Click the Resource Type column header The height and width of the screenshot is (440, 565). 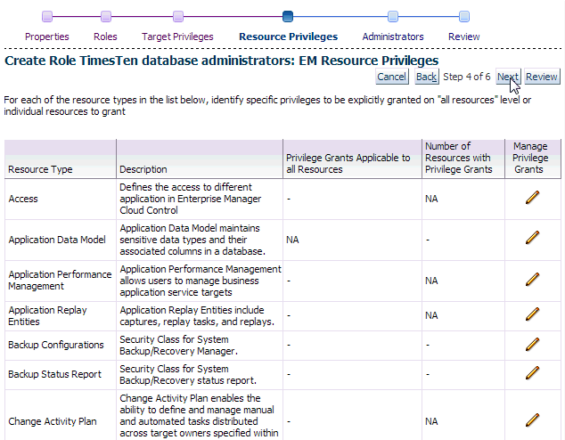40,169
